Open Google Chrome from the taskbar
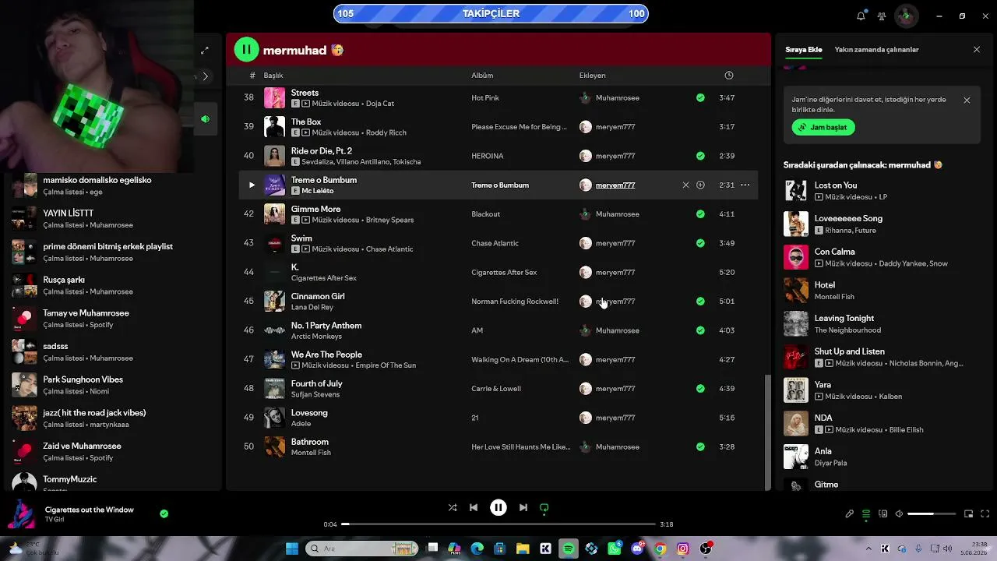Image resolution: width=997 pixels, height=561 pixels. tap(661, 549)
